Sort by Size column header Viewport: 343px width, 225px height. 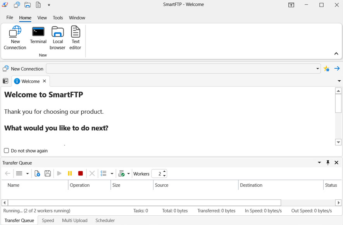tap(132, 185)
